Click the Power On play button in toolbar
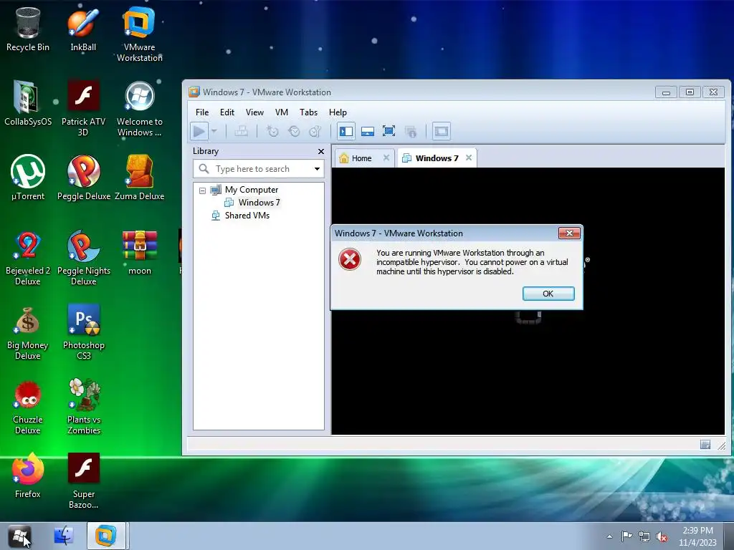Viewport: 734px width, 550px height. click(199, 132)
